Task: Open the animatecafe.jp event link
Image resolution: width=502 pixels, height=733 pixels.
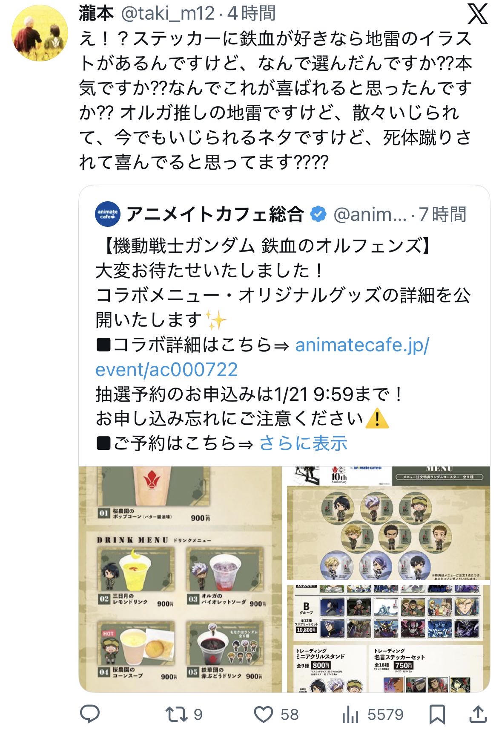Action: click(262, 357)
